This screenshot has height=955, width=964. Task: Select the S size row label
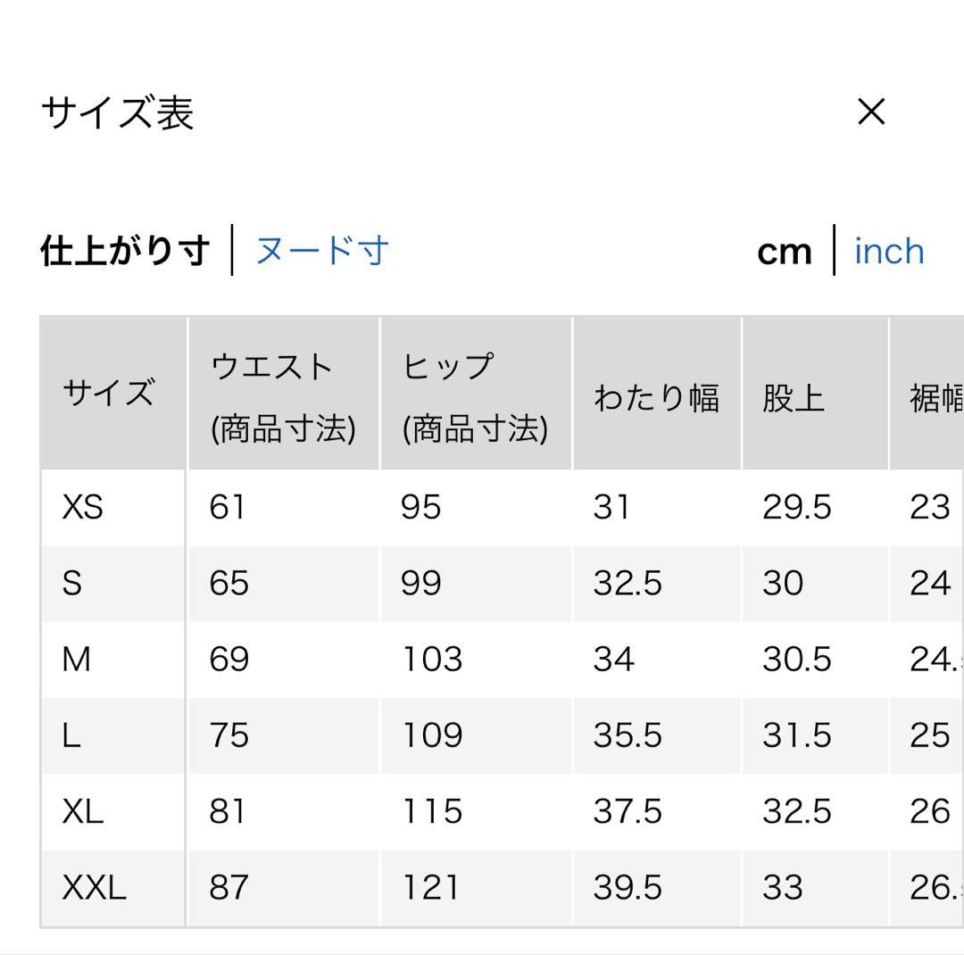pos(72,583)
